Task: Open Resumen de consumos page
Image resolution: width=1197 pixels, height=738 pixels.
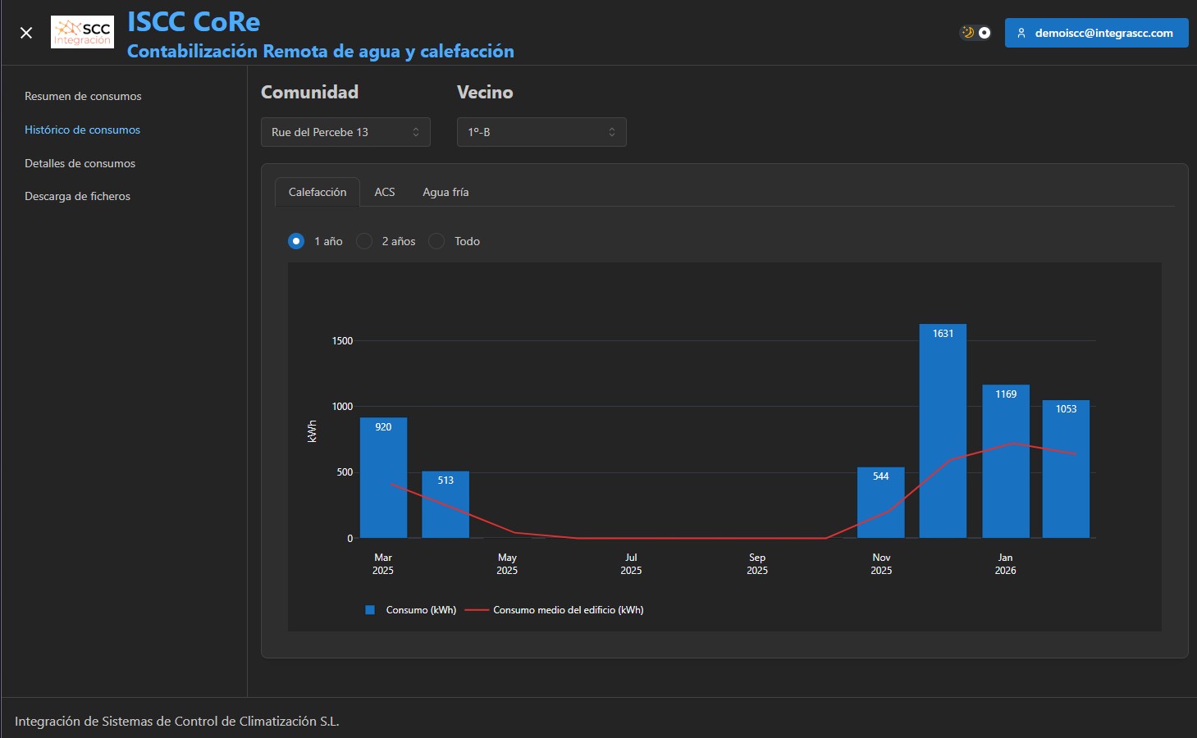Action: (x=83, y=96)
